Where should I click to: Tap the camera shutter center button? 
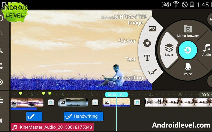pyautogui.click(x=188, y=50)
